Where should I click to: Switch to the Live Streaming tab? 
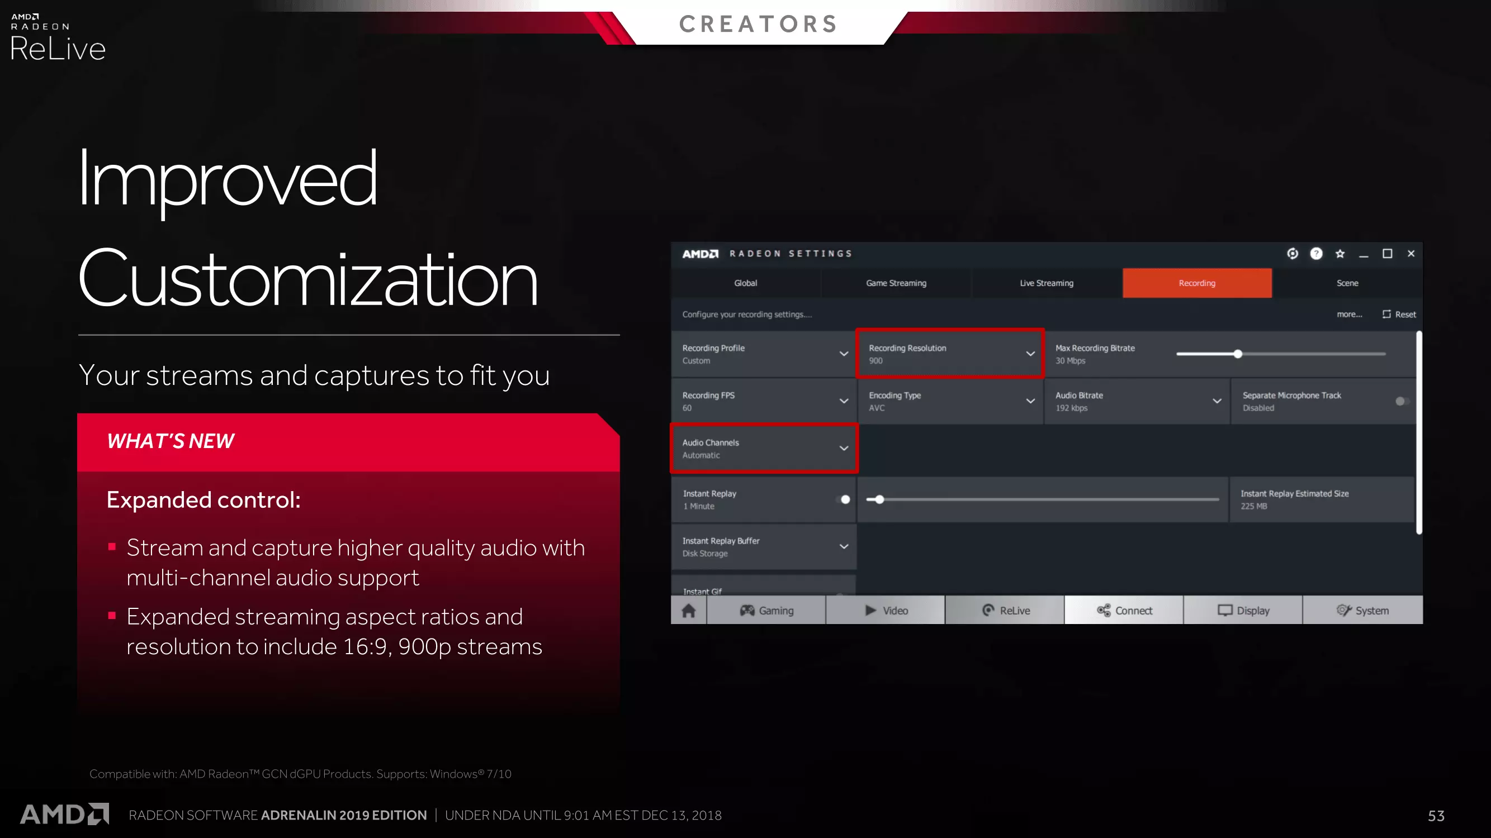[1047, 283]
